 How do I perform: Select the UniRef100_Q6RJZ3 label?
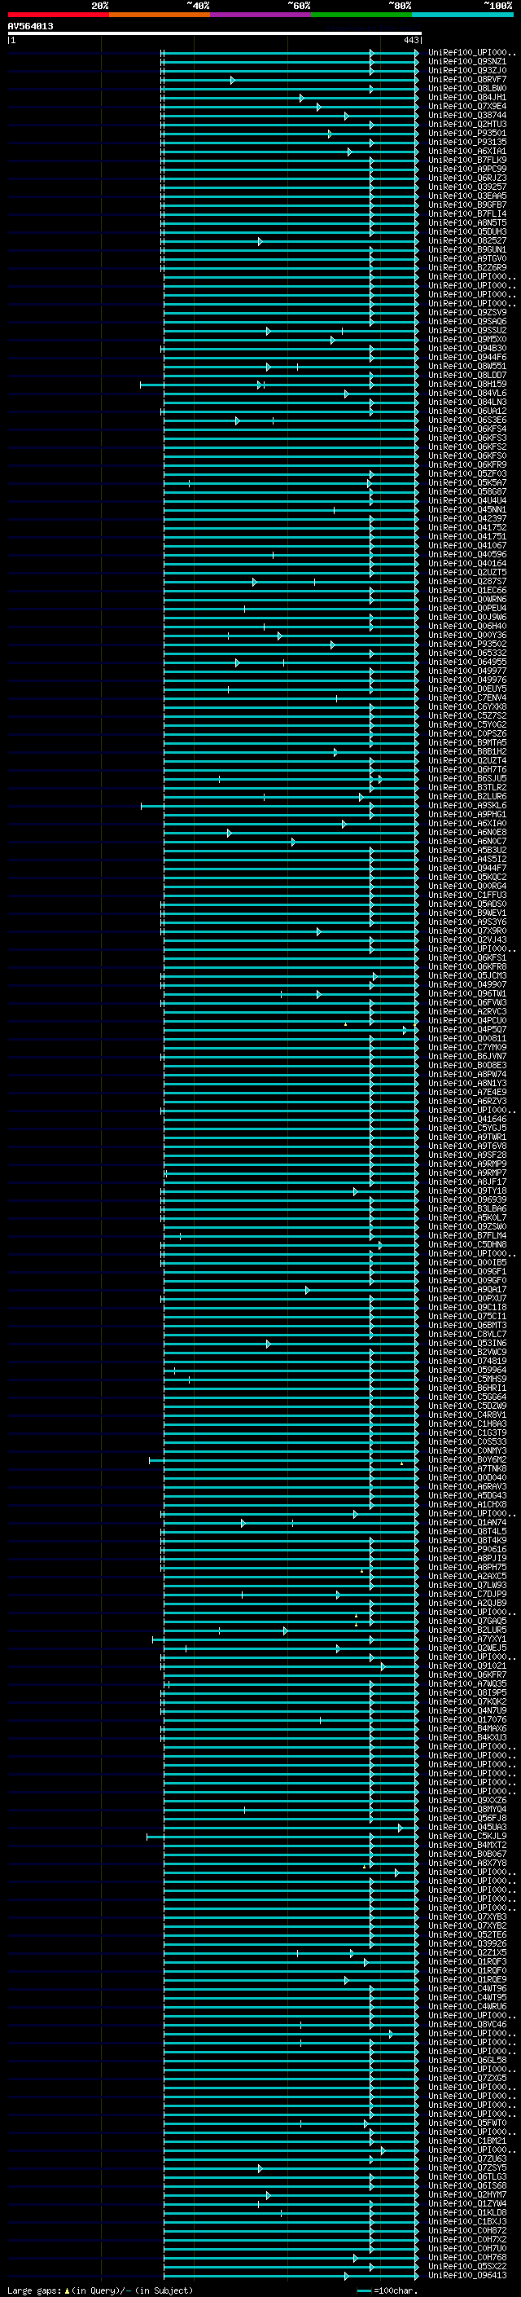[x=467, y=178]
